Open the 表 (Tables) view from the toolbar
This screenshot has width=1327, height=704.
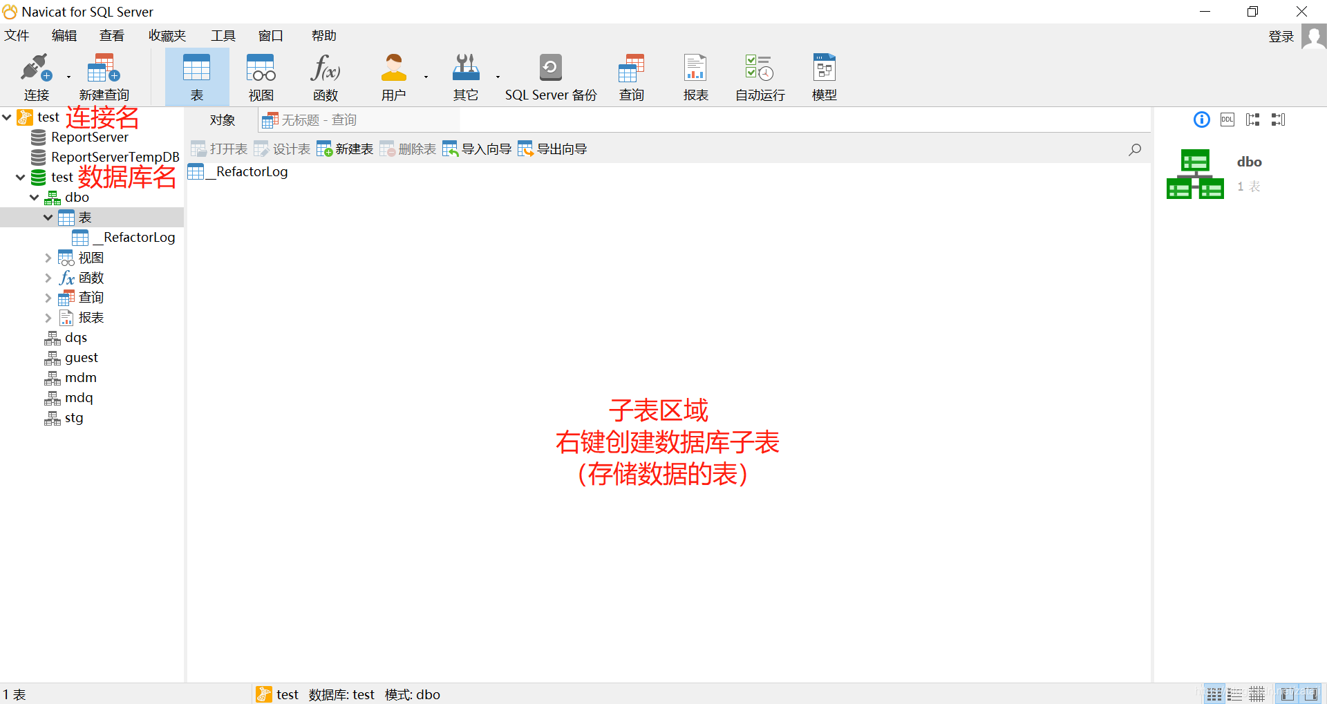coord(197,76)
